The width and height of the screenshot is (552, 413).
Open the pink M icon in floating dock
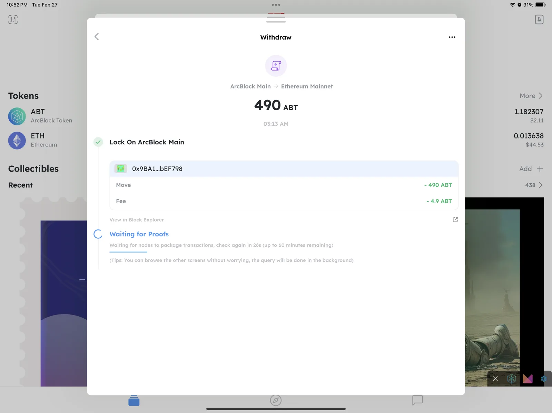coord(528,379)
